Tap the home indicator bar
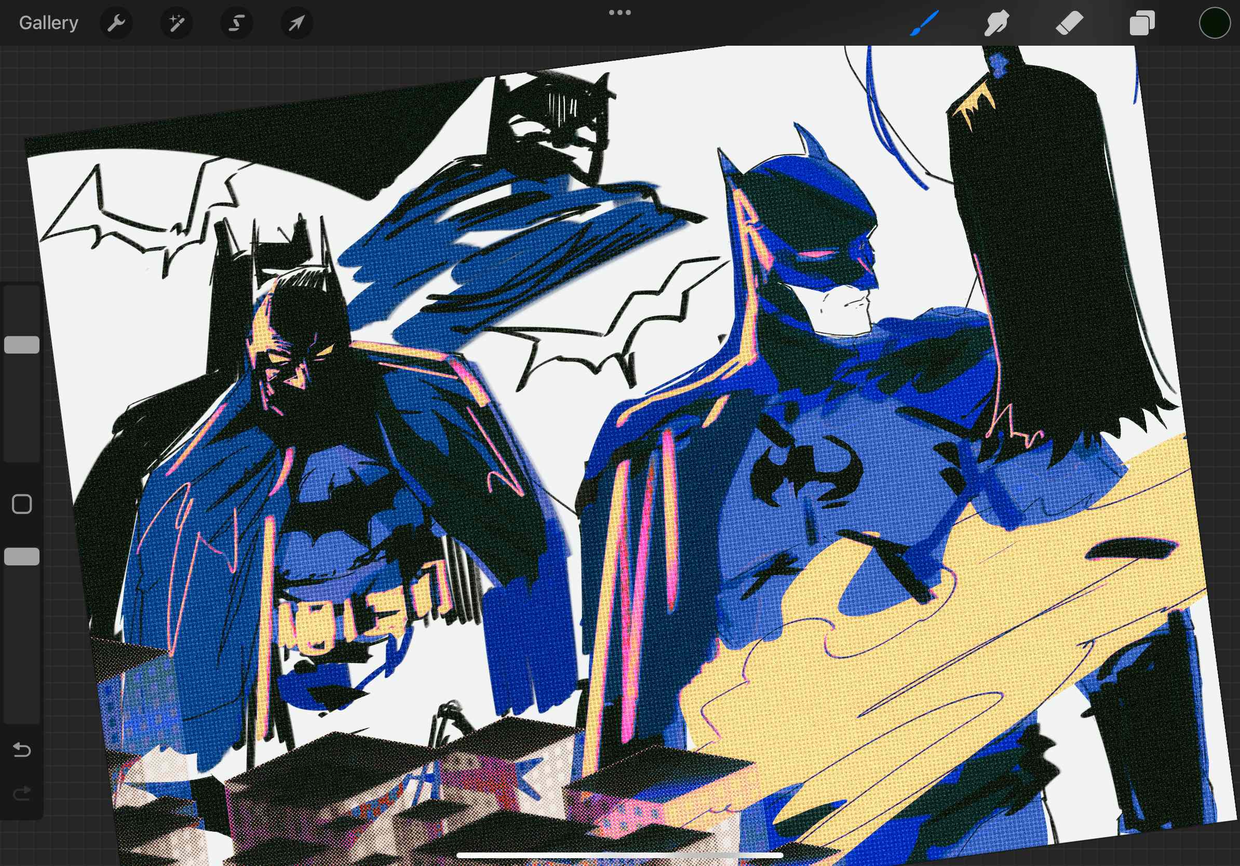 [619, 855]
